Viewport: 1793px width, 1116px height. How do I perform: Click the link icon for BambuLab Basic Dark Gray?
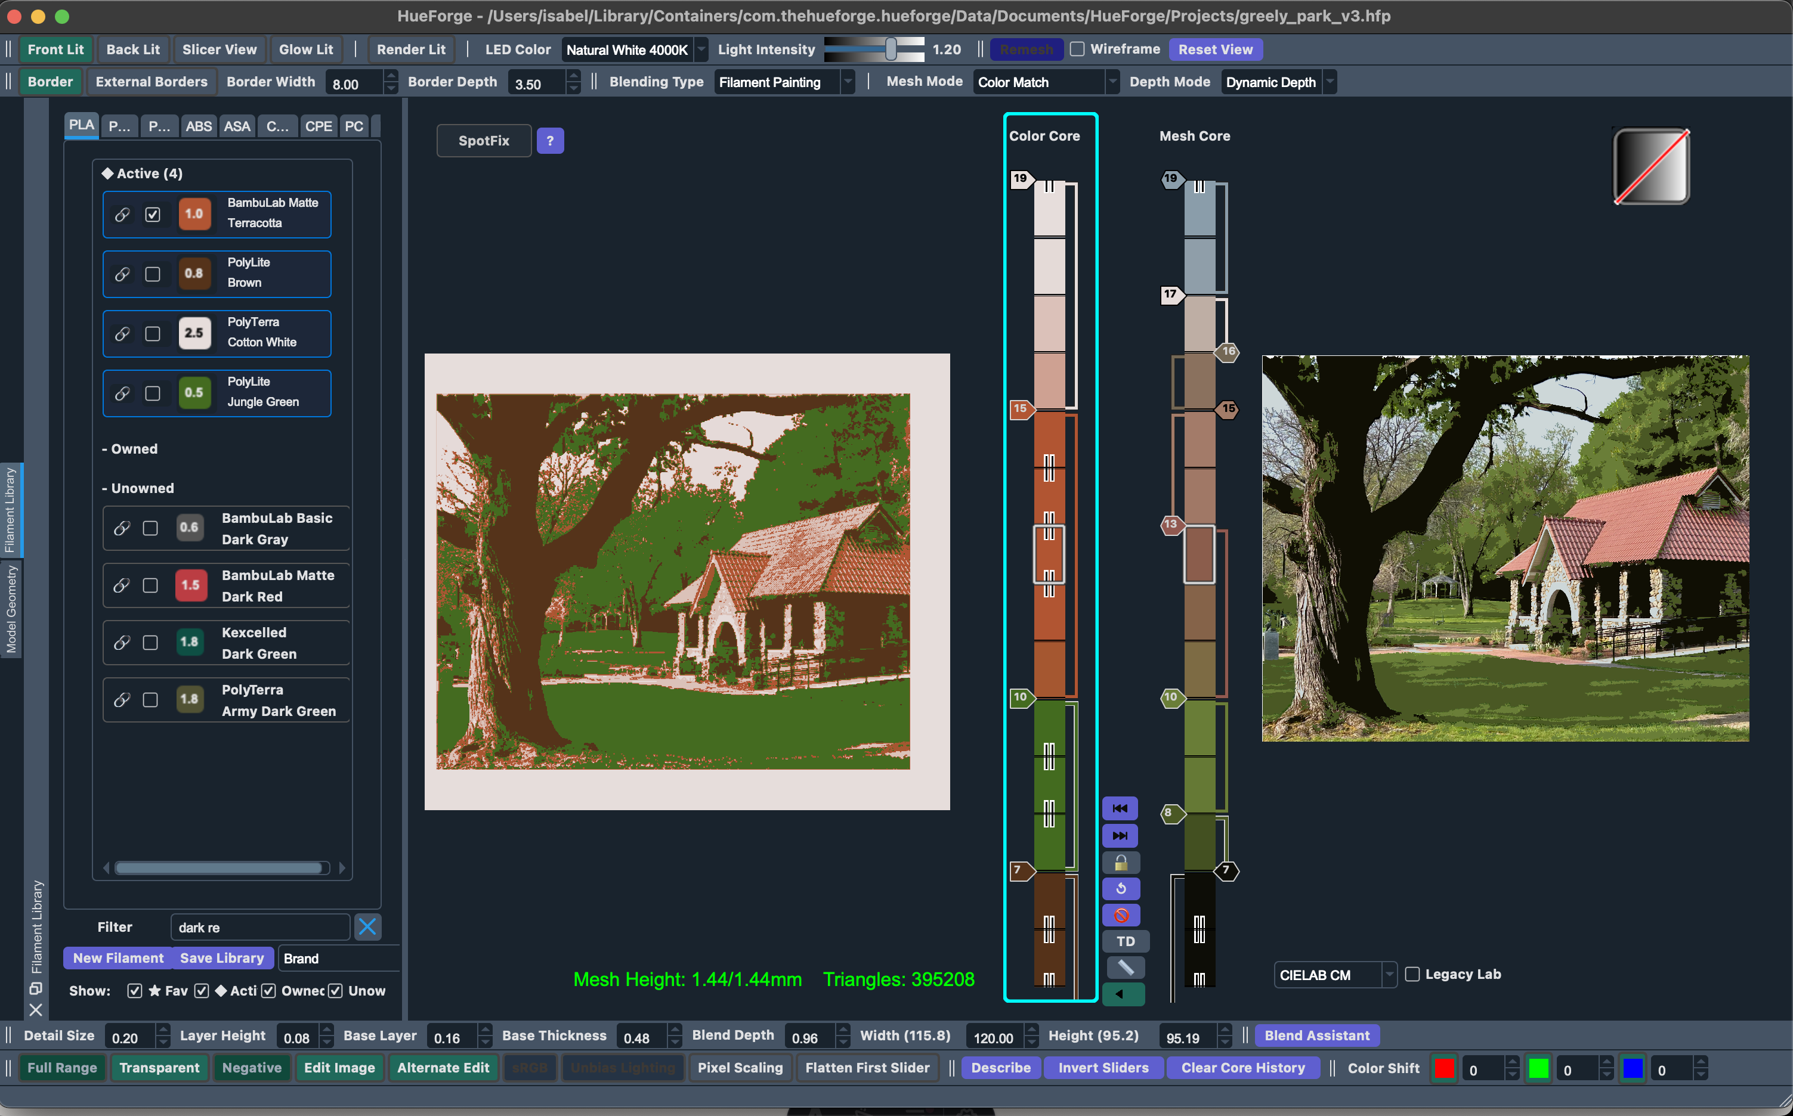(122, 528)
